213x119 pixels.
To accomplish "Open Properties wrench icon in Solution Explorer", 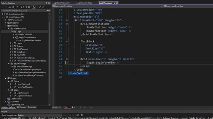I will tap(40, 7).
